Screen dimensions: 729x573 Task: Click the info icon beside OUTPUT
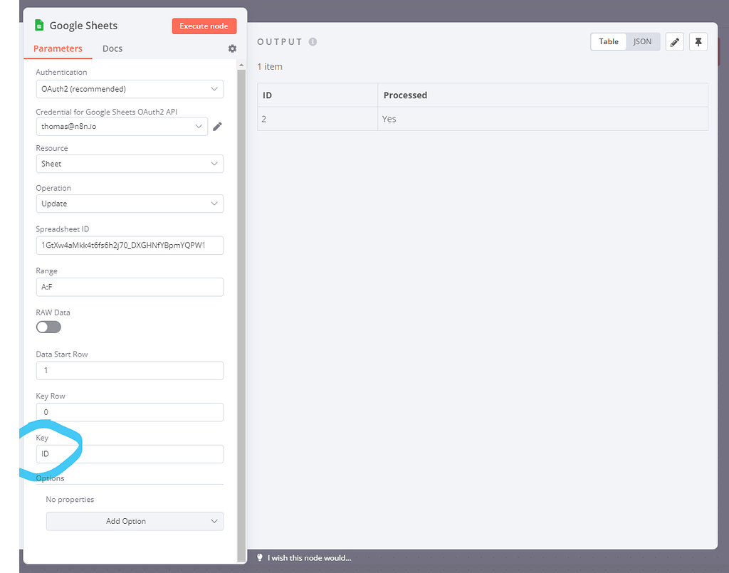click(313, 41)
